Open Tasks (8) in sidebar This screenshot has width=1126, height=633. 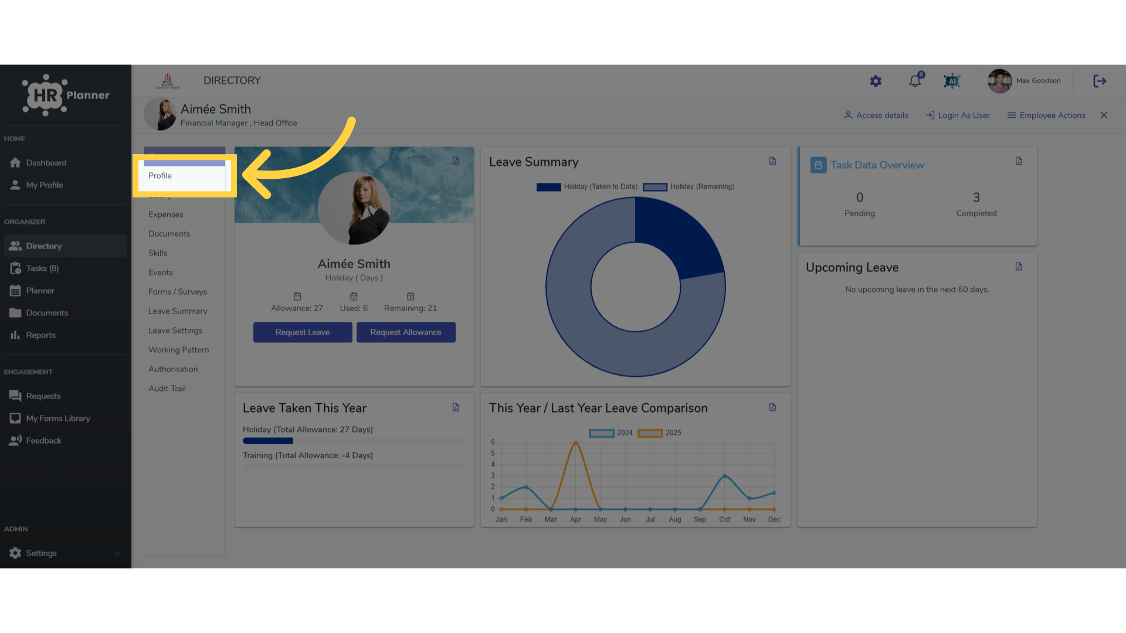coord(65,268)
